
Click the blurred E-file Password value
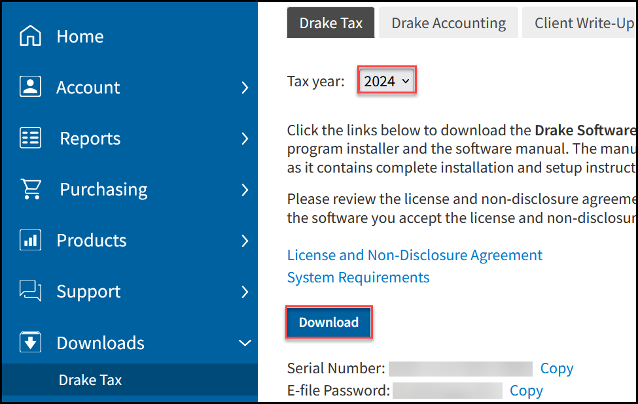point(447,390)
